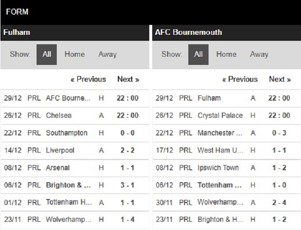Show Fulham Away matches only
This screenshot has width=301, height=230.
click(x=107, y=54)
